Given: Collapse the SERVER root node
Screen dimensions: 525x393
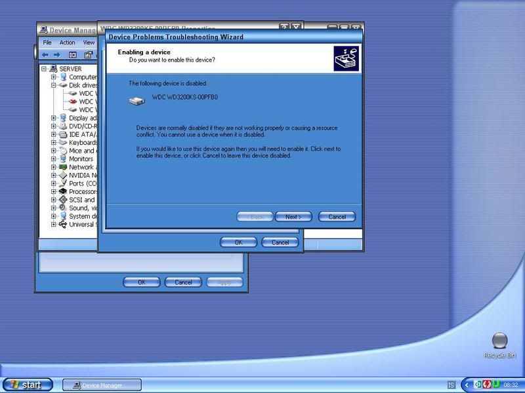Looking at the screenshot, I should pyautogui.click(x=45, y=69).
